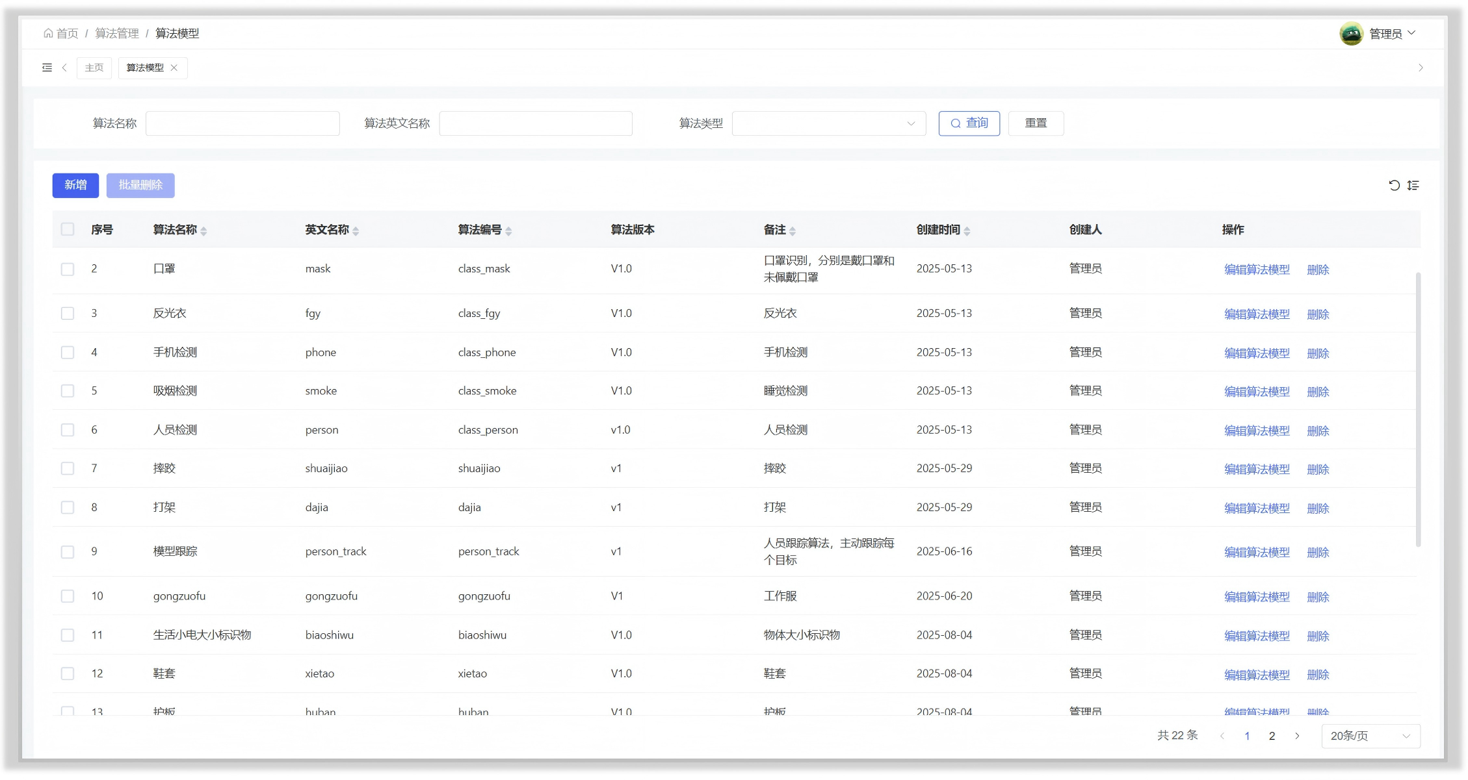Click the 算法名称 search input field

pos(242,123)
